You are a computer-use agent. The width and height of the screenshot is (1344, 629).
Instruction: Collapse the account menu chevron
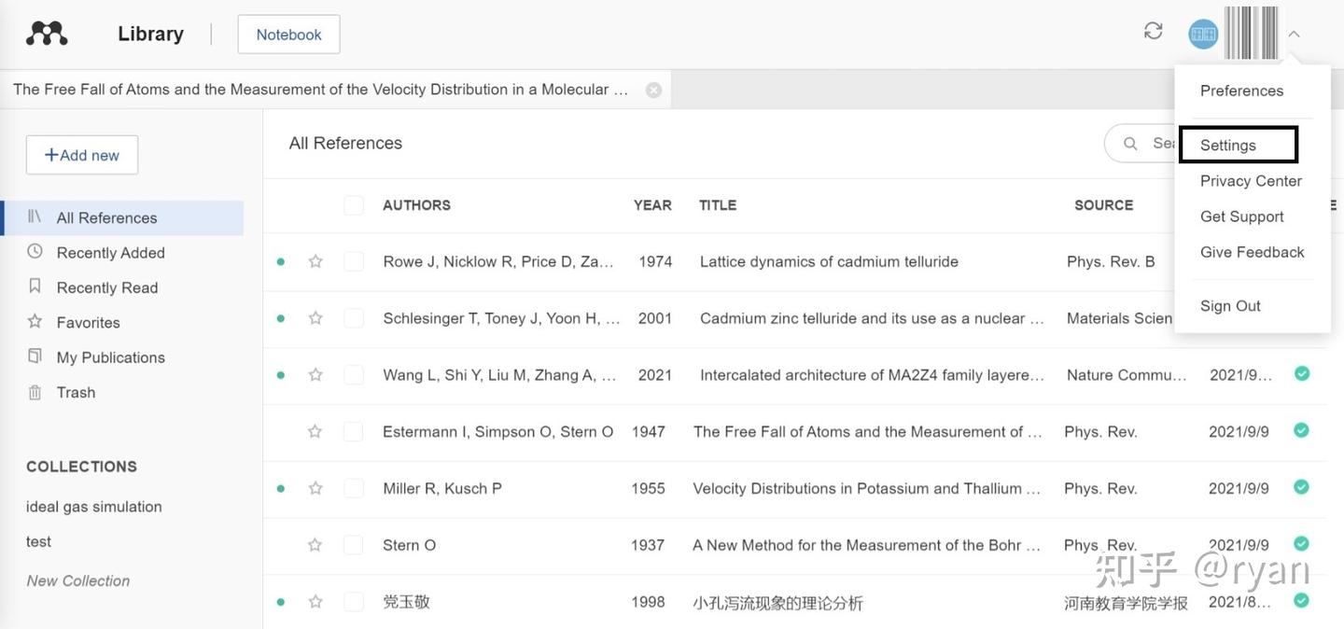[x=1294, y=35]
